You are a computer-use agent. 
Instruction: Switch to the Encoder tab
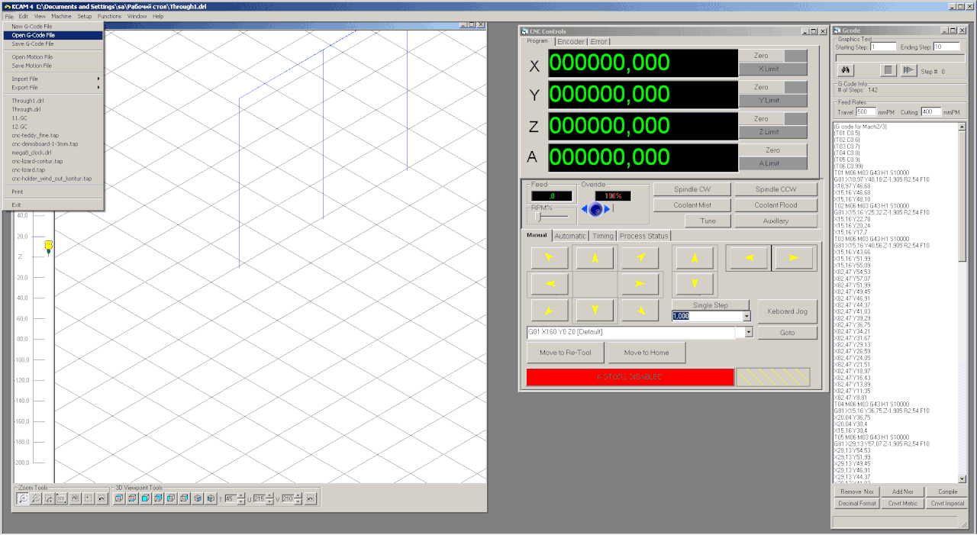[x=571, y=42]
